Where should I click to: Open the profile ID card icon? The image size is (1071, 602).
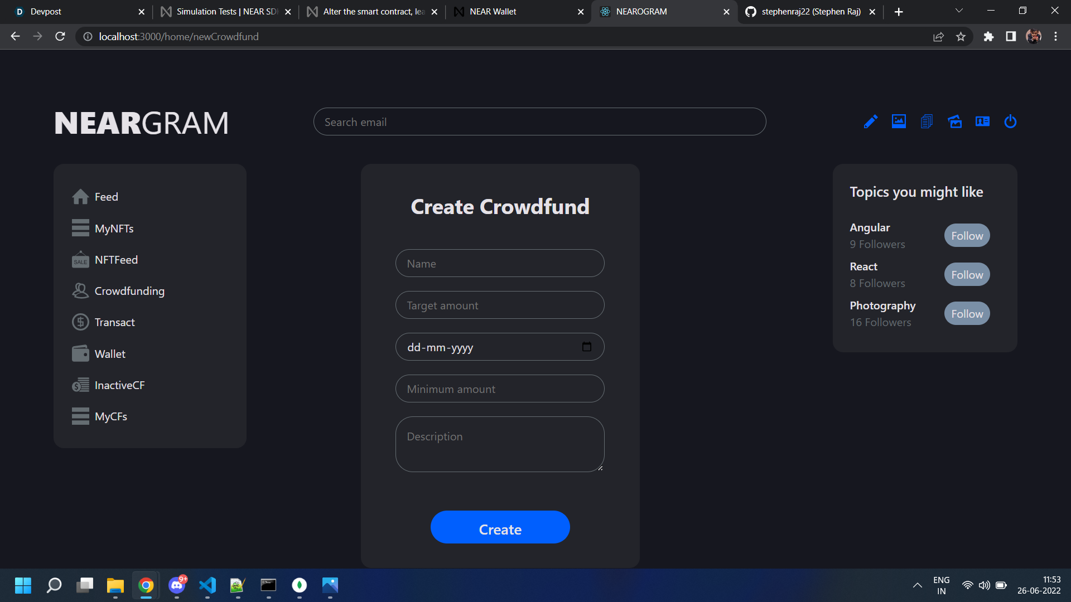tap(982, 122)
